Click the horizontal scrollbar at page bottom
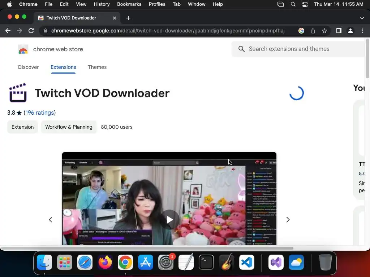370x277 pixels. click(147, 248)
